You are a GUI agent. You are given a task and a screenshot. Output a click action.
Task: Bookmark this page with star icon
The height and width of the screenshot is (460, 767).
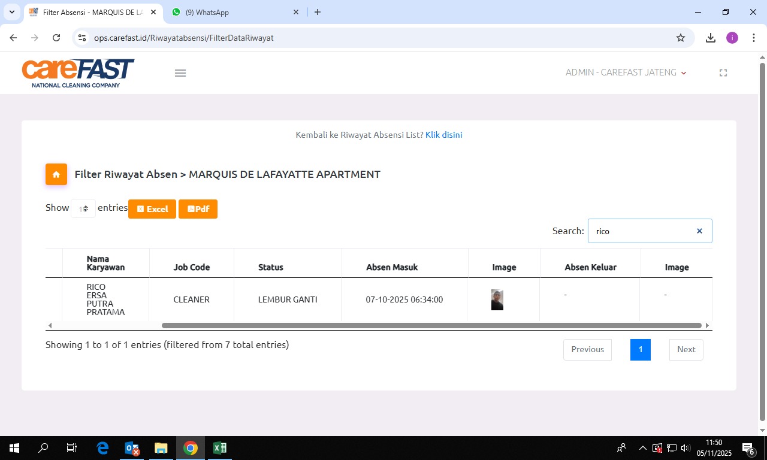[x=681, y=38]
